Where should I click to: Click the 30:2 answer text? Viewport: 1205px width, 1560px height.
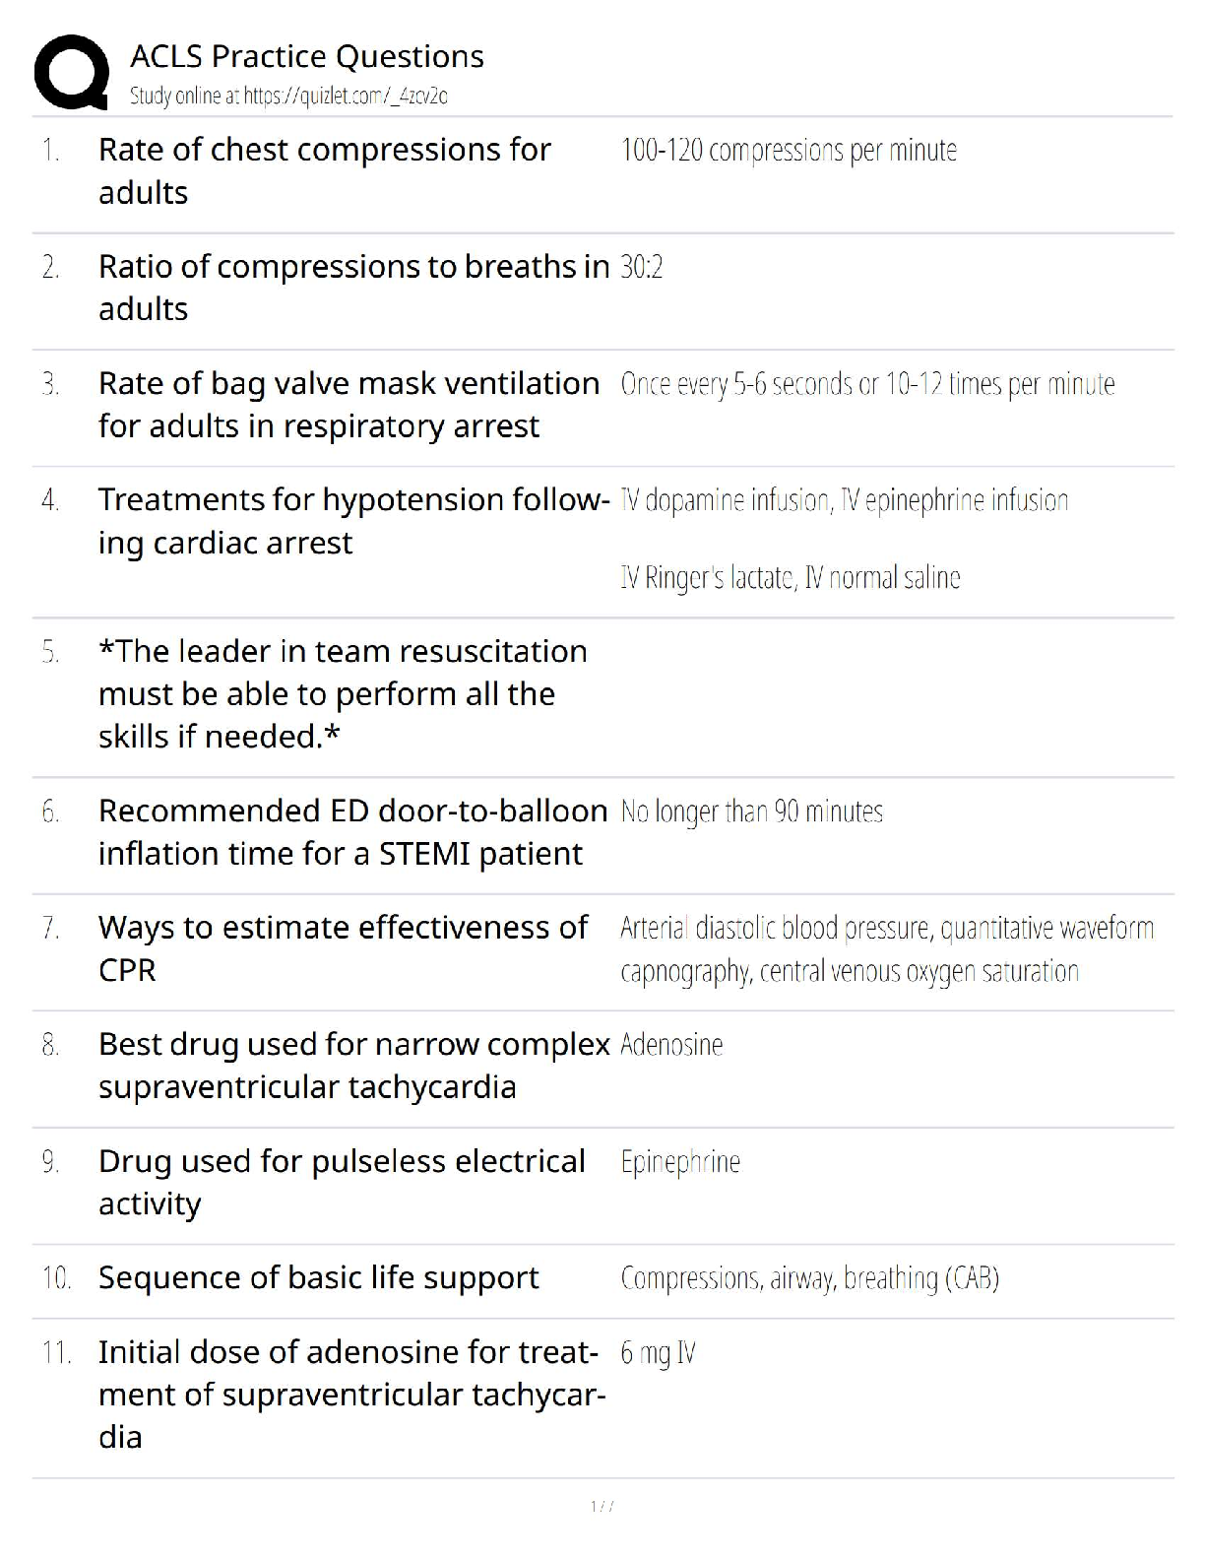pos(642,267)
